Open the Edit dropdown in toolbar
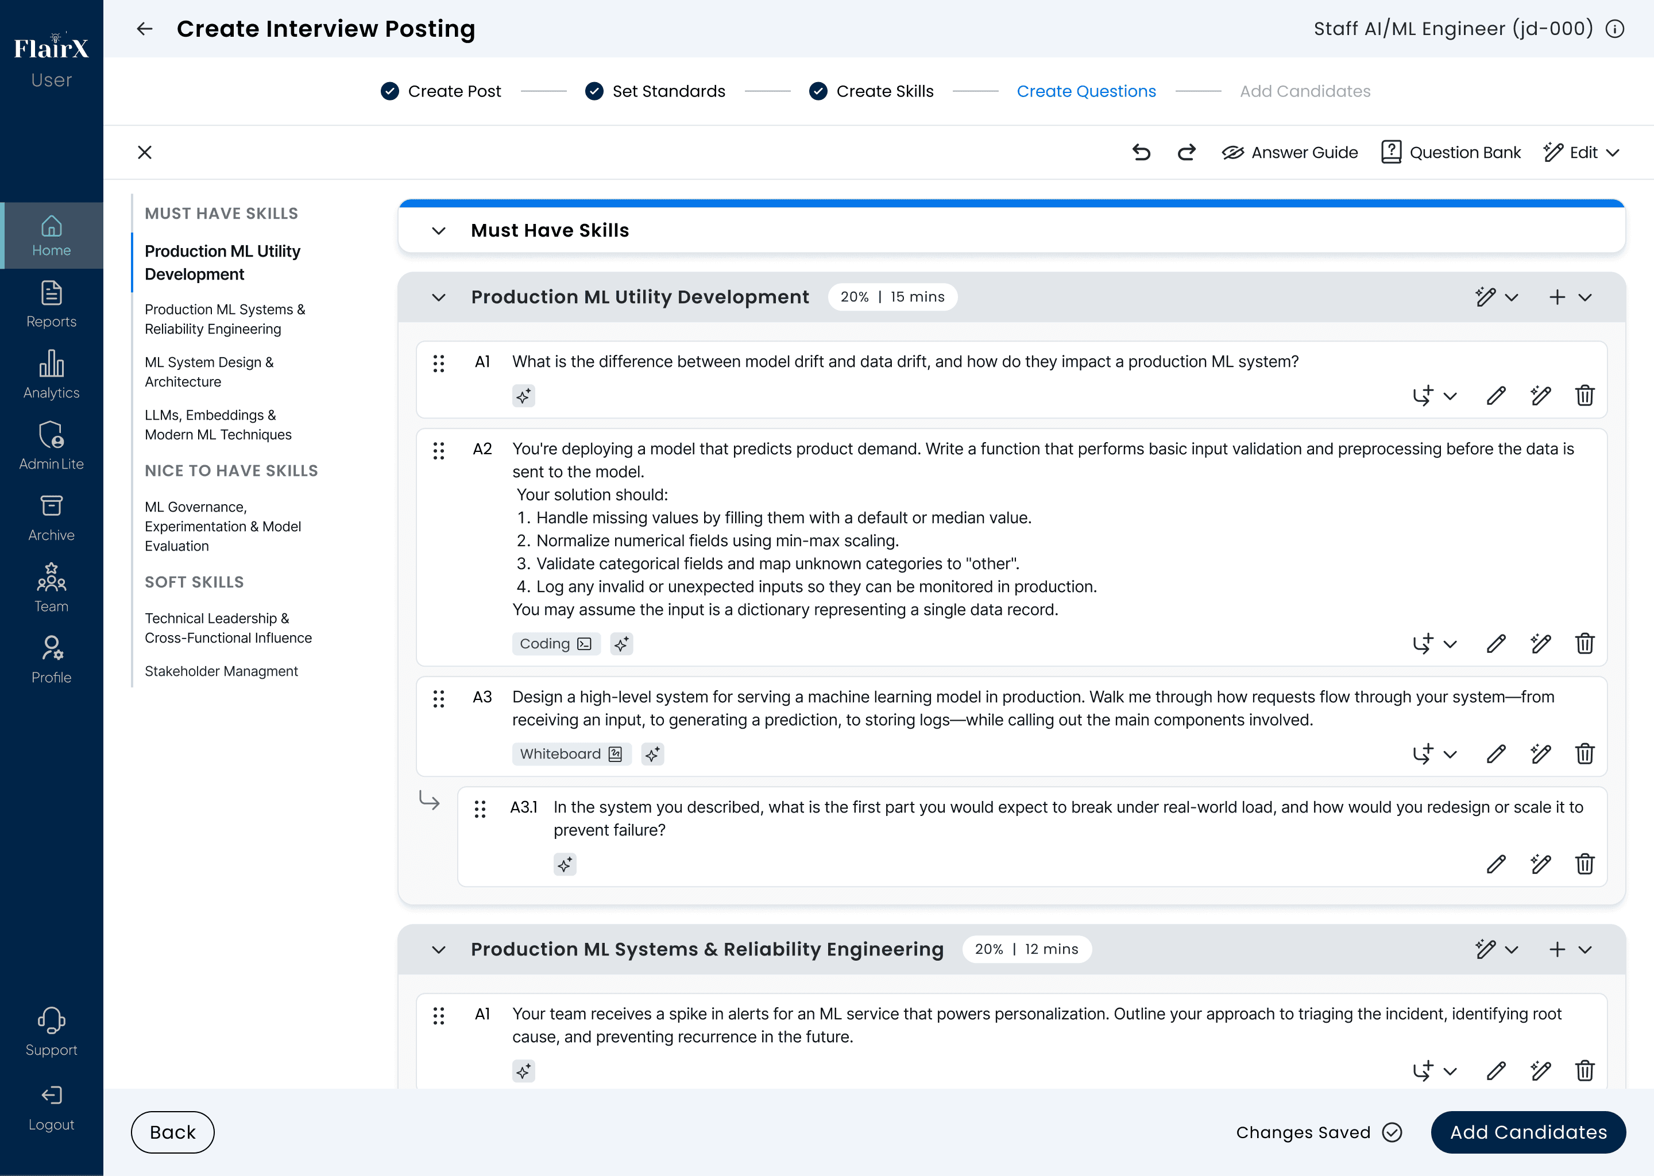The height and width of the screenshot is (1176, 1654). pos(1582,152)
